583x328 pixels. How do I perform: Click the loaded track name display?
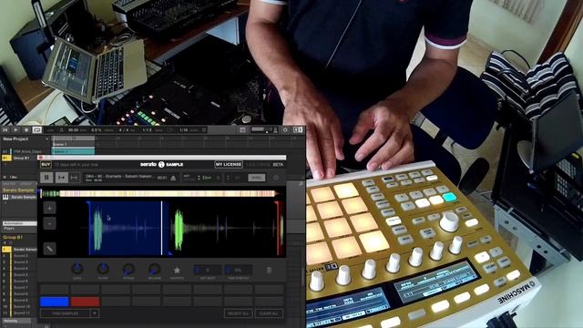pyautogui.click(x=119, y=176)
